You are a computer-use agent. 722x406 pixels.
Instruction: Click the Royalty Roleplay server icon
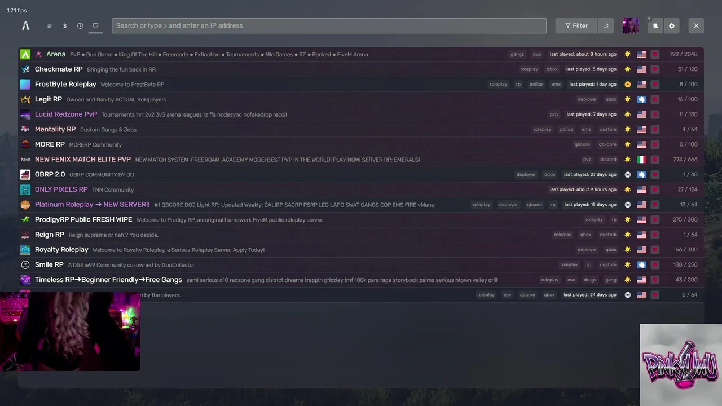(25, 250)
